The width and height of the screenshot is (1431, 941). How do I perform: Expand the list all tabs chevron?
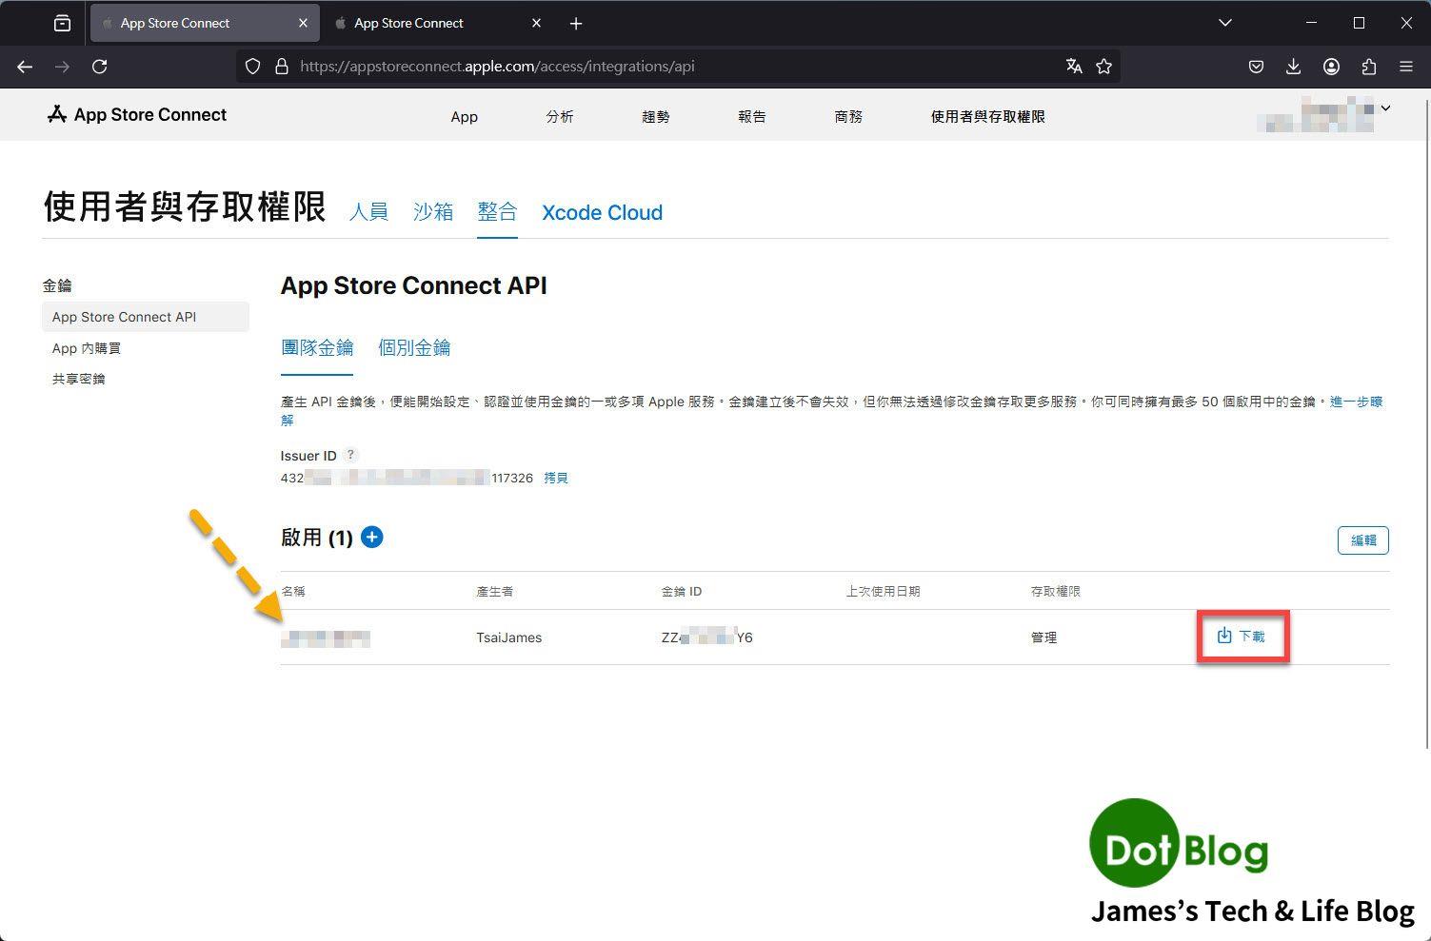(1225, 23)
